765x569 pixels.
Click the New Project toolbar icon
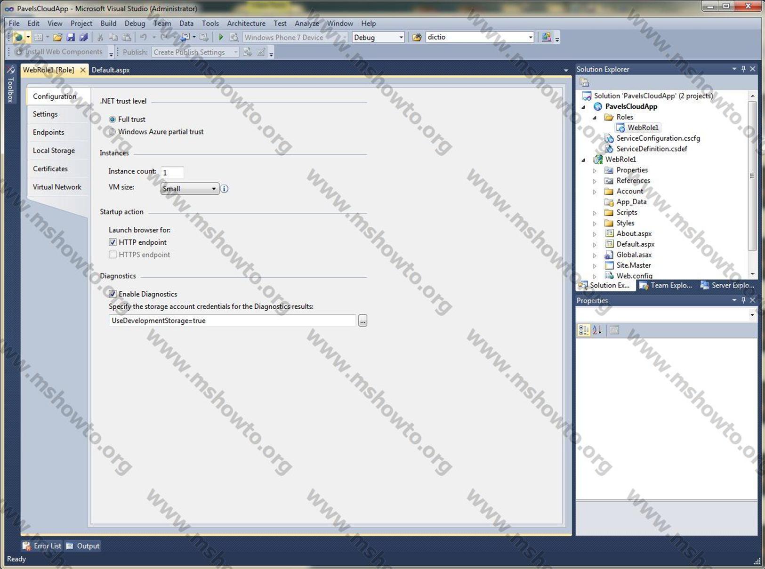point(18,37)
